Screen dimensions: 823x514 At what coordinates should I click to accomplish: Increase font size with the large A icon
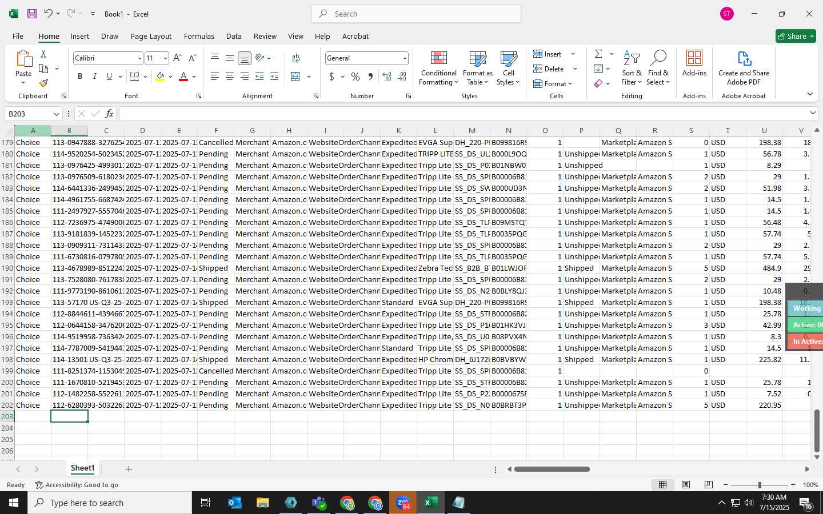coord(177,58)
